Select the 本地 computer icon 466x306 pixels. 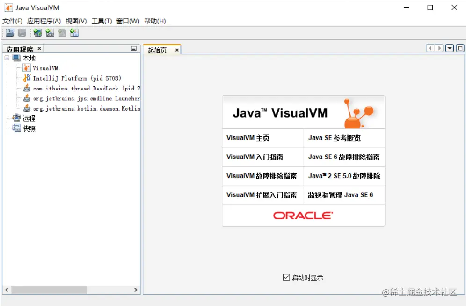click(17, 58)
